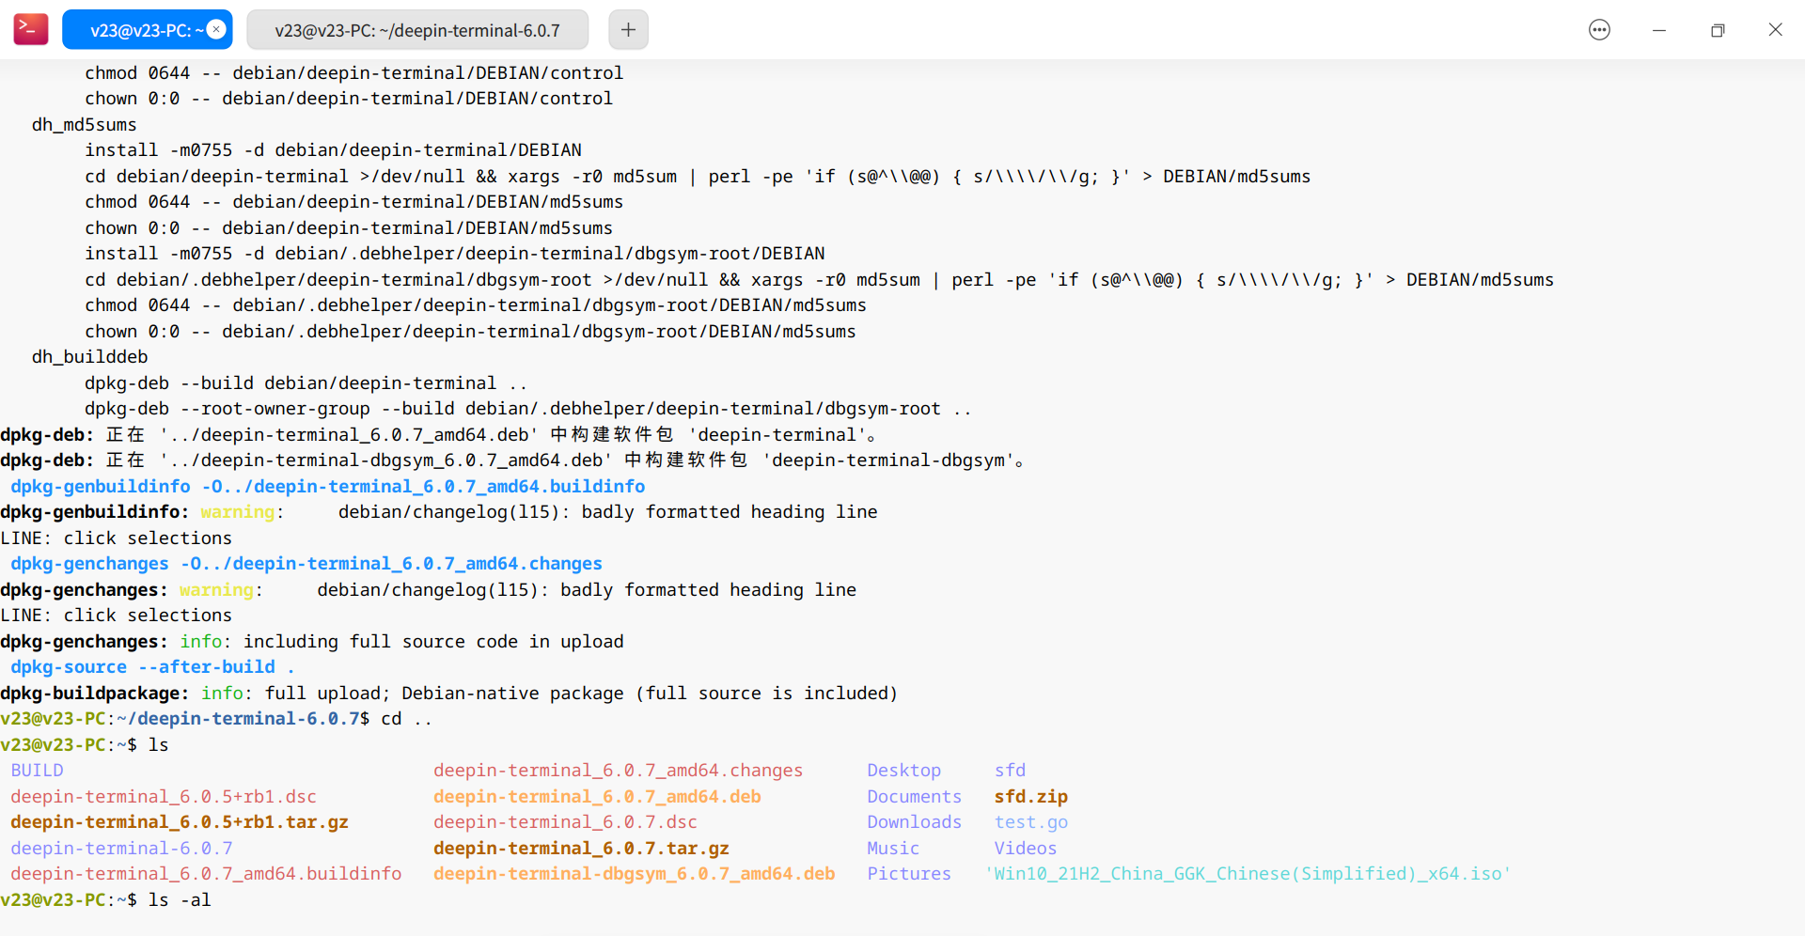The width and height of the screenshot is (1805, 936).
Task: Close the v23@v23-PC: ~ tab
Action: (x=216, y=29)
